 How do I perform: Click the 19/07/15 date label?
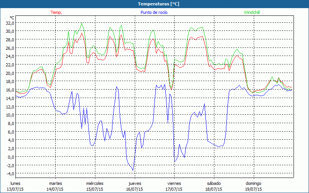click(253, 189)
